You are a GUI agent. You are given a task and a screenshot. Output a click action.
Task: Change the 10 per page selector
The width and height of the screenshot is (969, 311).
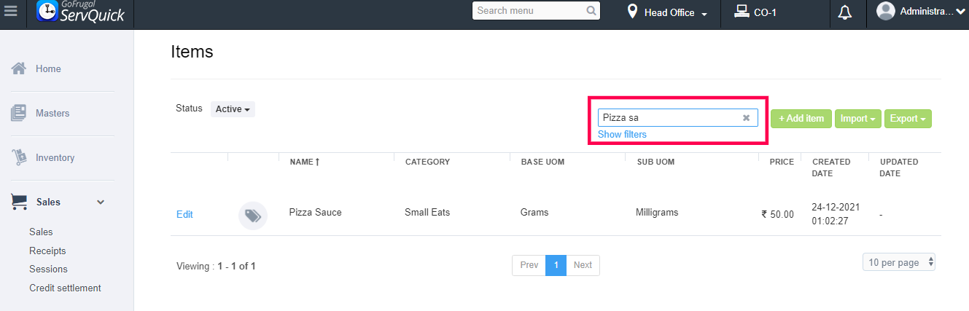(x=898, y=263)
